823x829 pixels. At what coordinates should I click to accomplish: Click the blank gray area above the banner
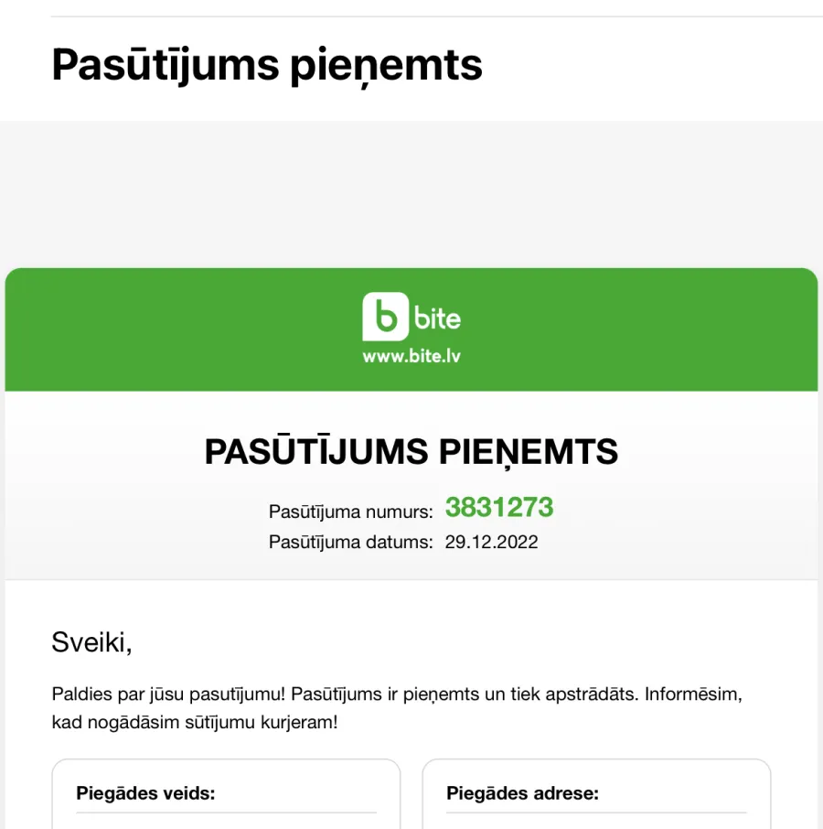point(411,194)
